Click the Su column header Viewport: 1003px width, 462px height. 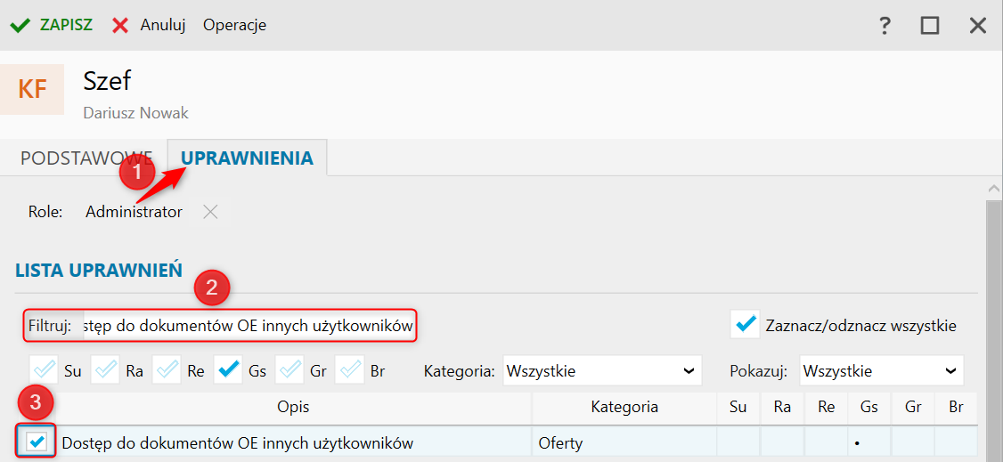[738, 407]
